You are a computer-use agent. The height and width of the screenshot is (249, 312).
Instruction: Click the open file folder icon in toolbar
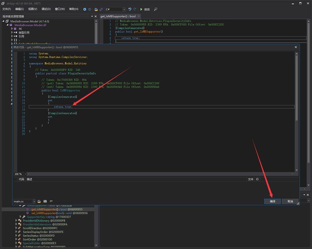click(96, 9)
